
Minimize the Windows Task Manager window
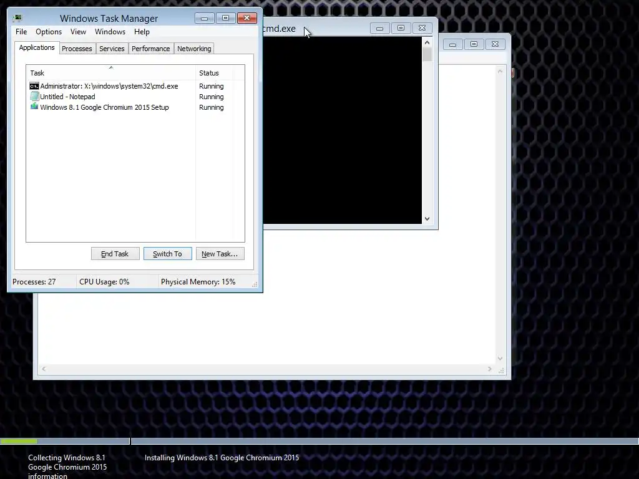205,18
